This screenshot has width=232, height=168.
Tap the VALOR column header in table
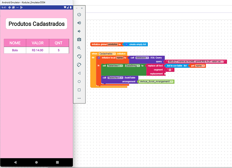(x=37, y=43)
